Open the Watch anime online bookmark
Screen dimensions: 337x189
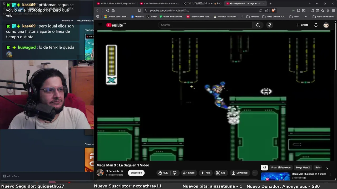click(171, 17)
